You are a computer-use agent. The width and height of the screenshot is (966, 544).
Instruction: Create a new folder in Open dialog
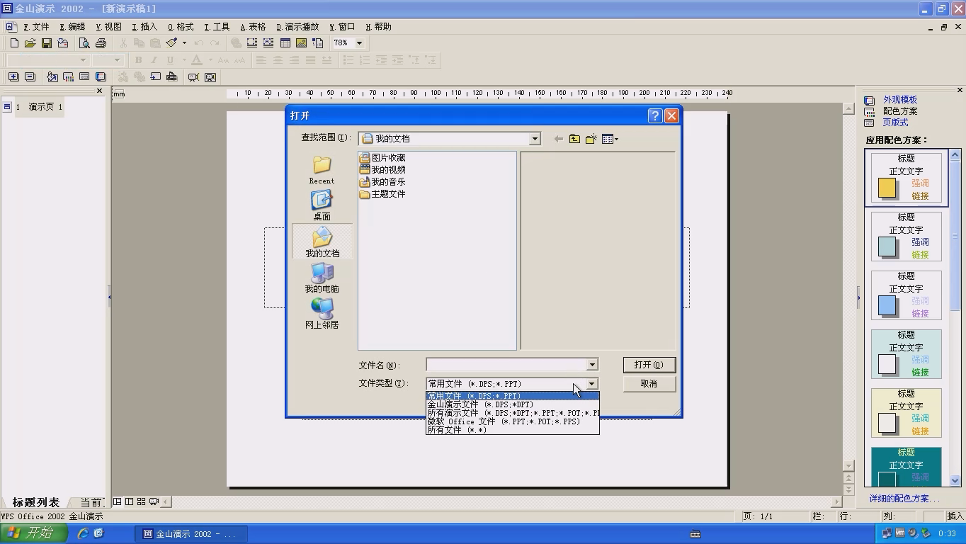click(591, 139)
